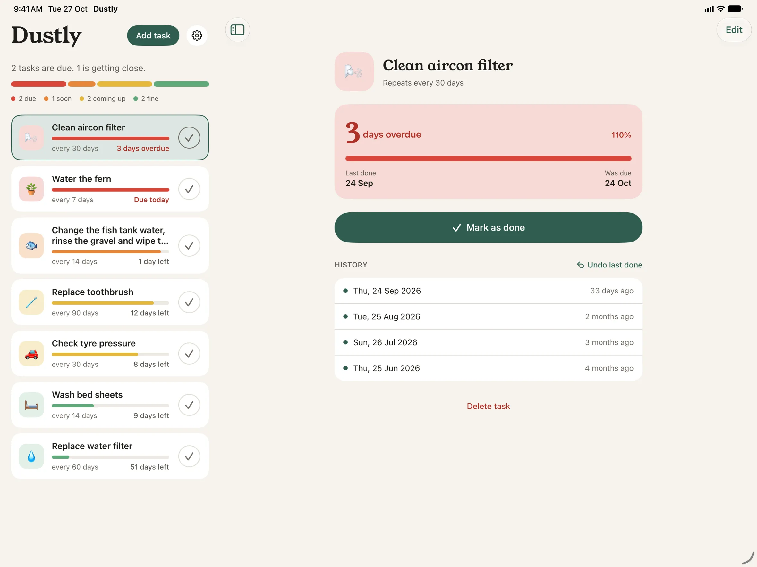Click the toothbrush icon
The width and height of the screenshot is (757, 567).
click(31, 302)
